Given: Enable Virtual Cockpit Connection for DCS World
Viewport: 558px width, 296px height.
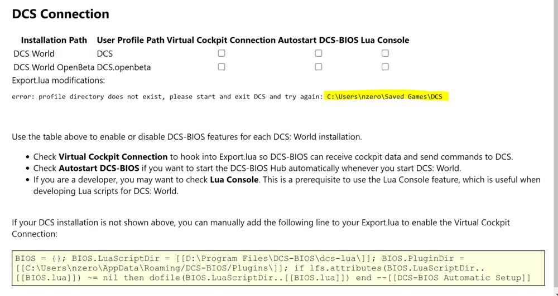Looking at the screenshot, I should click(x=222, y=53).
